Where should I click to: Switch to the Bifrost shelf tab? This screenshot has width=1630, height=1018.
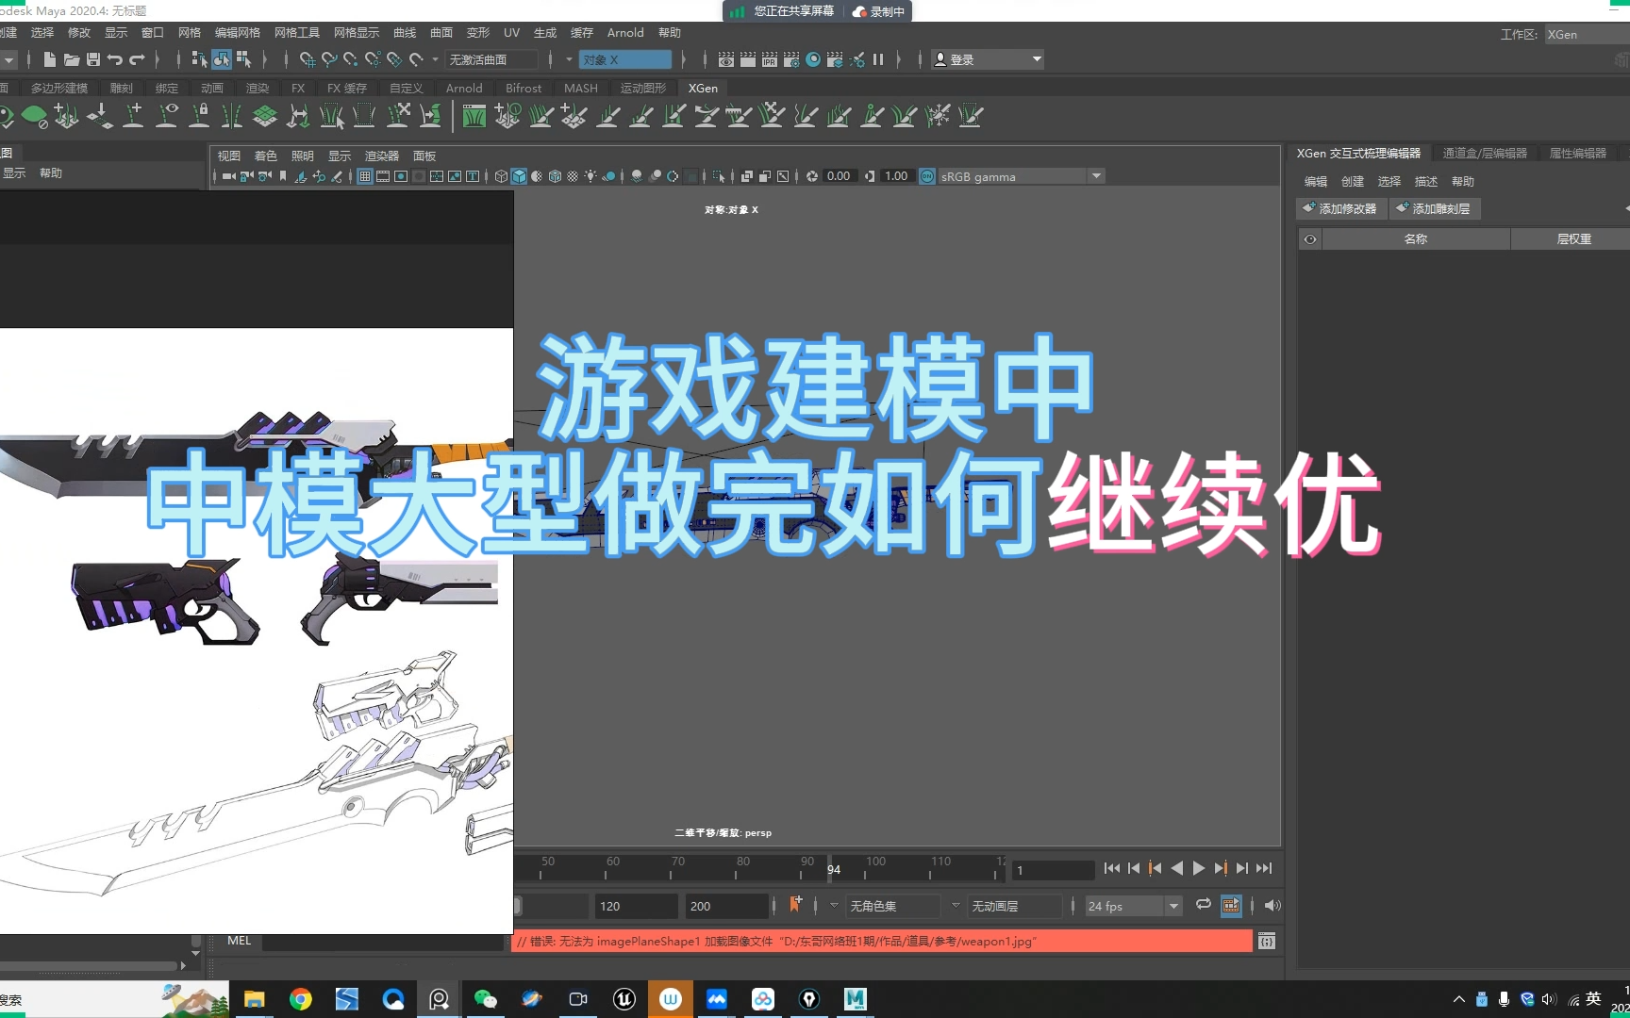tap(524, 88)
